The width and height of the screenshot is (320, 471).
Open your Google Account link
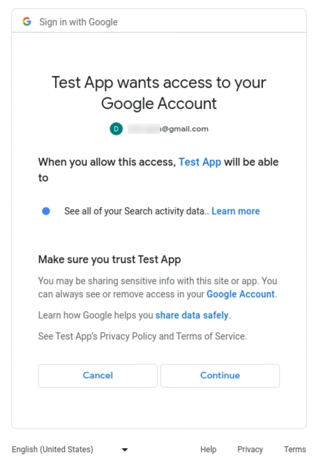tap(240, 294)
